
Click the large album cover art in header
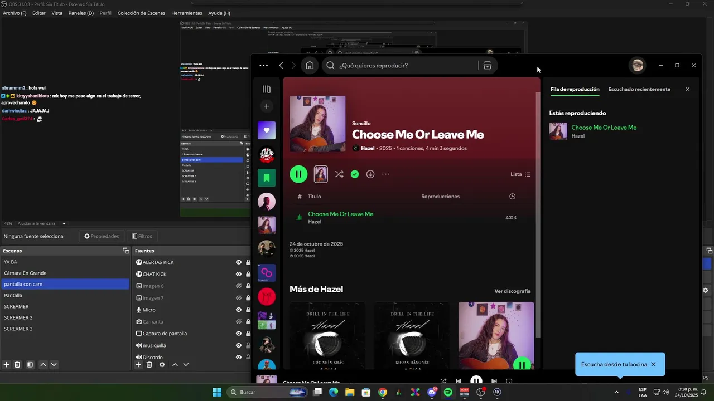[317, 124]
